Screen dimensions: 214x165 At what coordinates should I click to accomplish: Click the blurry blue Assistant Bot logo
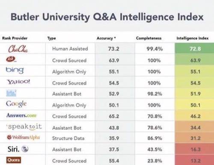11,93
